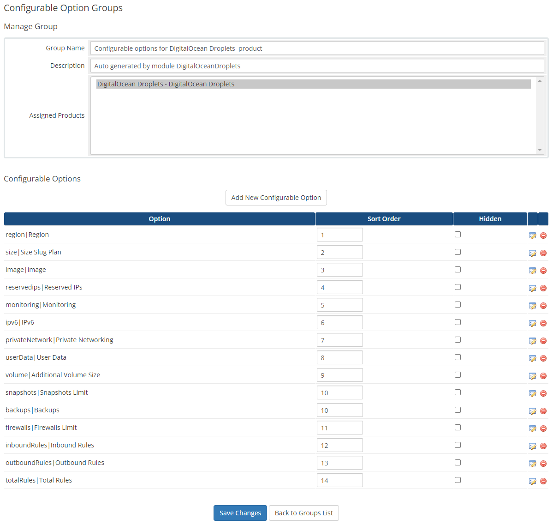Check the Hidden box for ipv6|IPv6
This screenshot has width=553, height=525.
458,322
